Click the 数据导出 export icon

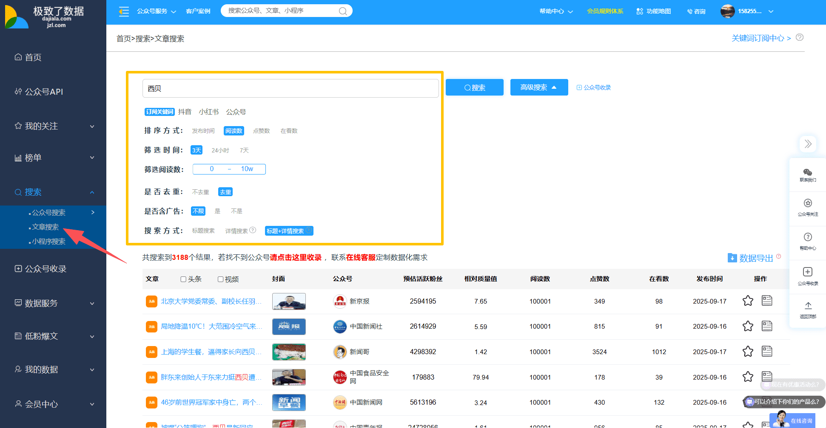pyautogui.click(x=732, y=258)
